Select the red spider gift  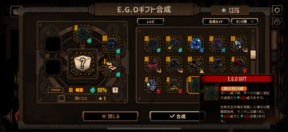[239, 64]
